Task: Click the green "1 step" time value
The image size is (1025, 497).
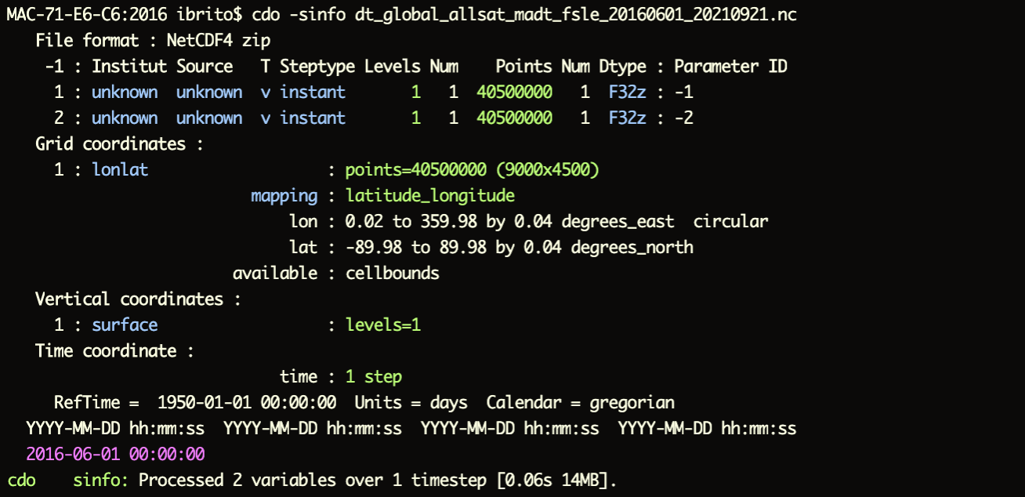Action: coord(374,377)
